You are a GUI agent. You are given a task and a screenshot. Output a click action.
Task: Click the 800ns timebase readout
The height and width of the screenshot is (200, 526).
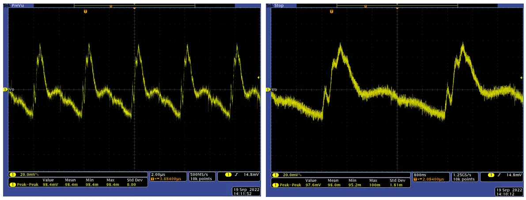pos(419,174)
